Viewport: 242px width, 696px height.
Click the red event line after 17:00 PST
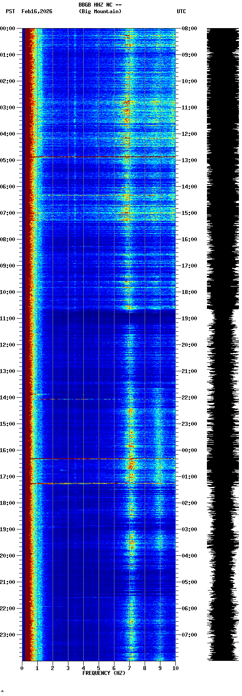click(103, 483)
